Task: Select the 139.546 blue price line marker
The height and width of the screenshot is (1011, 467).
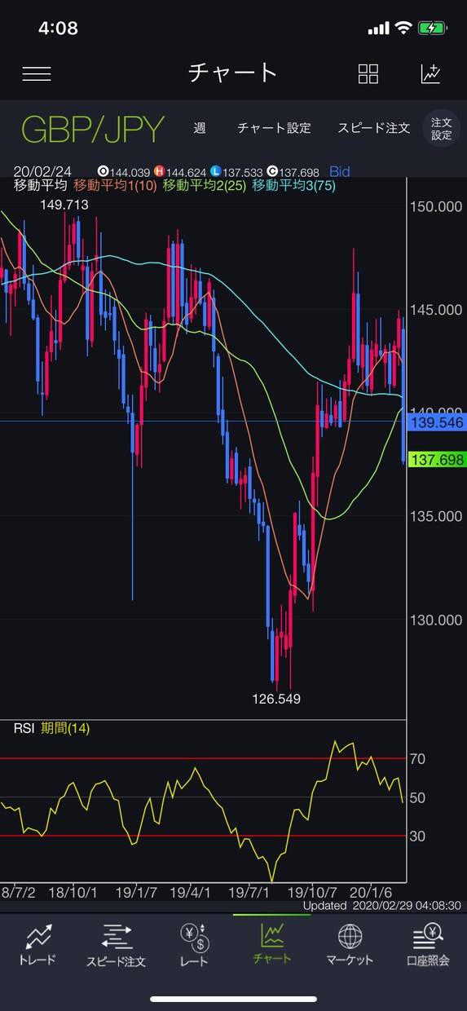Action: (438, 422)
